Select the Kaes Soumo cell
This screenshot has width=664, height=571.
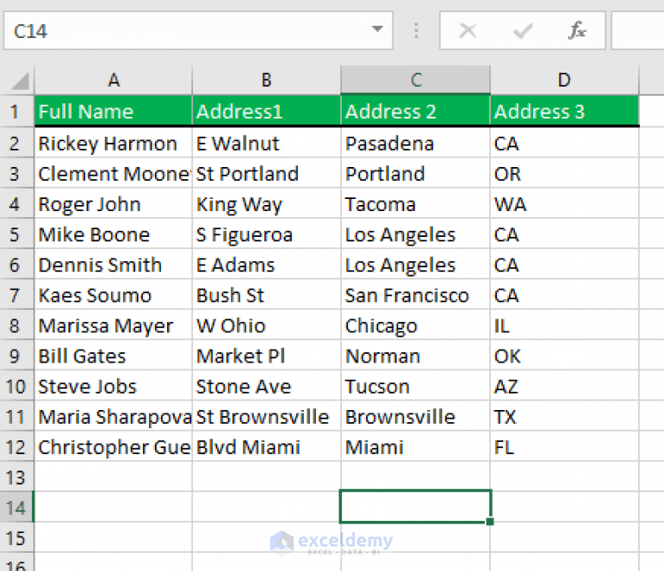[113, 295]
